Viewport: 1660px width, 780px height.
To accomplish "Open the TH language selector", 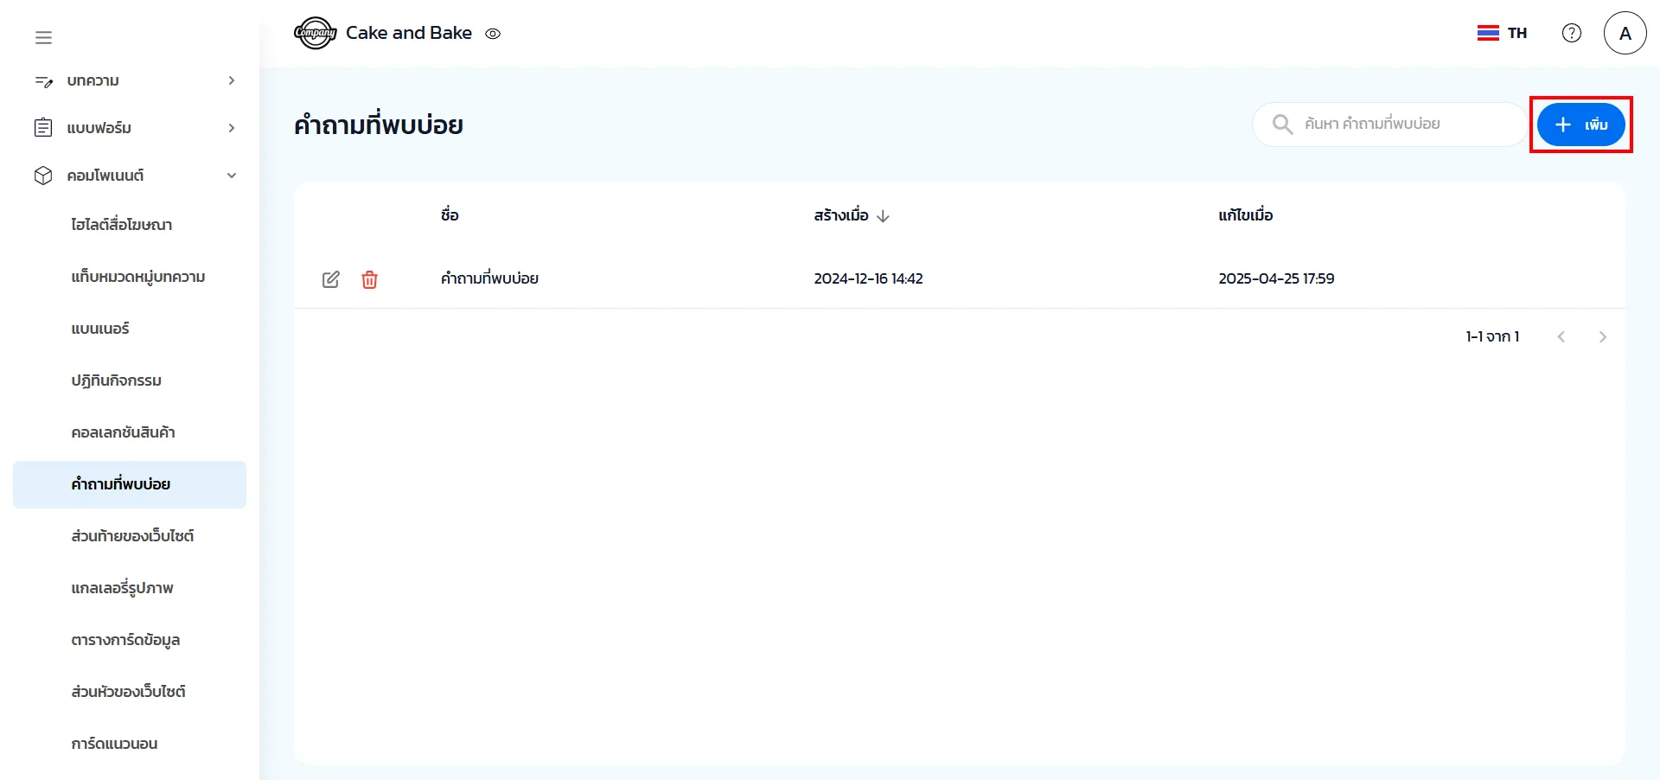I will tap(1503, 33).
